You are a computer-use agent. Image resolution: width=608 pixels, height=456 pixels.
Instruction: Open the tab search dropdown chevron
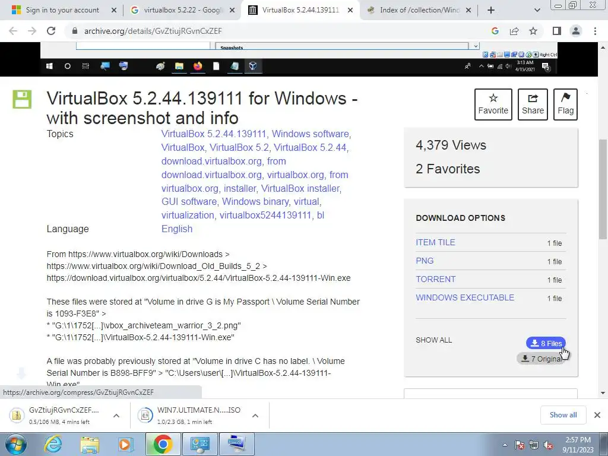[x=537, y=10]
